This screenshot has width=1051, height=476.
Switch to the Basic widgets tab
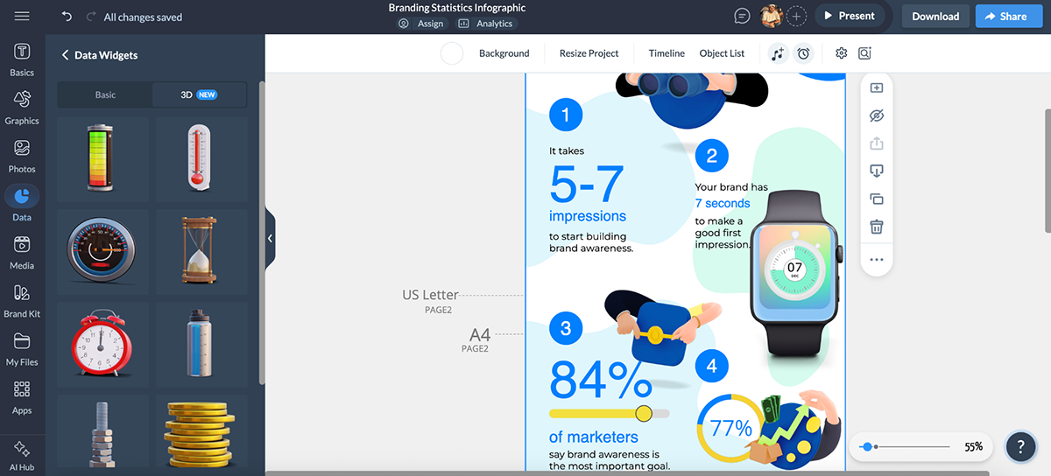105,94
